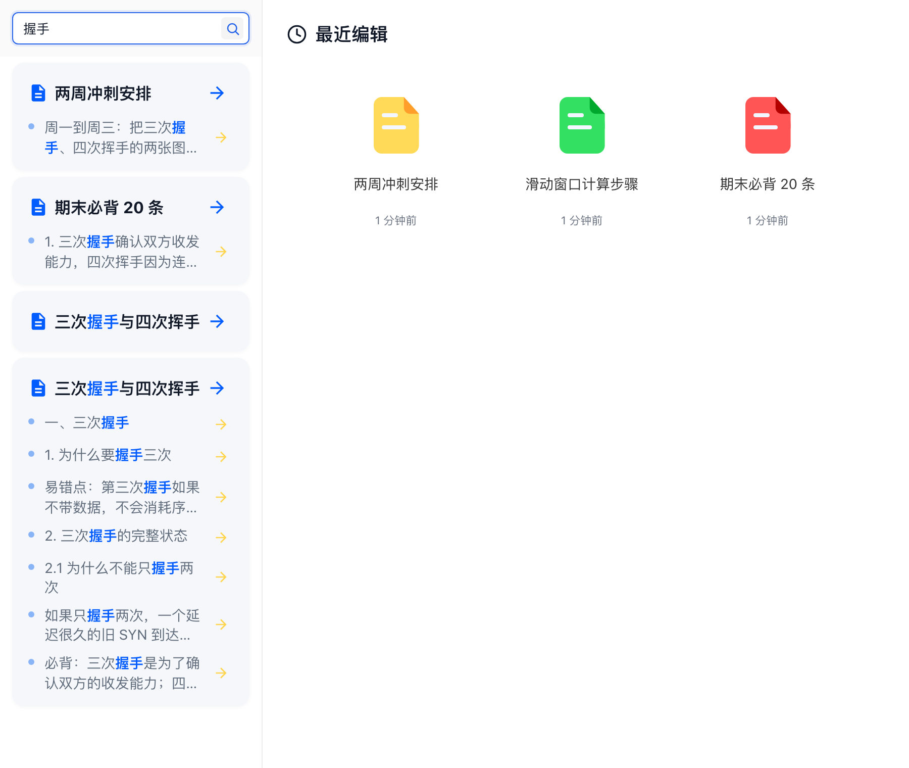This screenshot has width=909, height=768.
Task: Click blue arrow beside 期末必背 20 条 result
Action: click(217, 207)
